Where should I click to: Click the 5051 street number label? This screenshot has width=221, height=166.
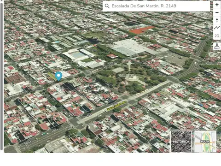[28, 142]
